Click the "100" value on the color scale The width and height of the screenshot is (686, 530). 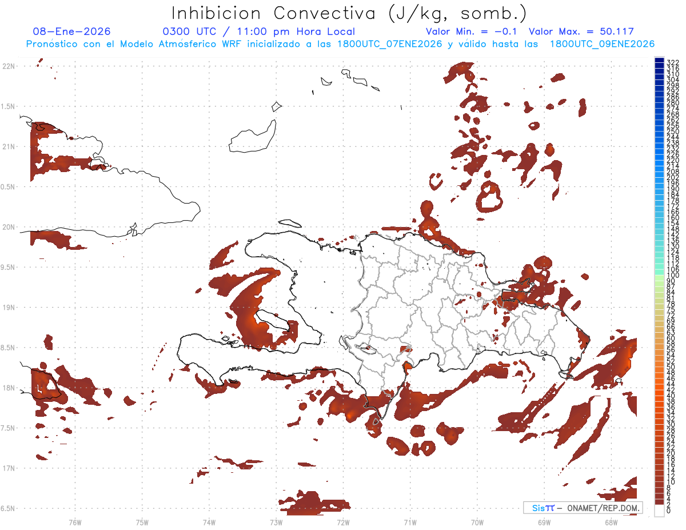(x=673, y=275)
